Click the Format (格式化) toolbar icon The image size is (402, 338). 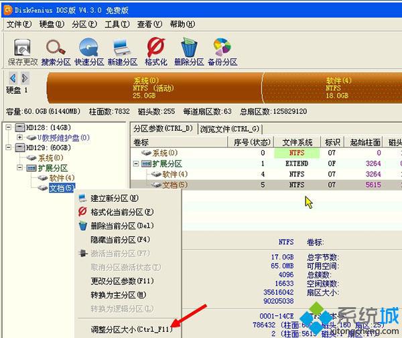[155, 47]
